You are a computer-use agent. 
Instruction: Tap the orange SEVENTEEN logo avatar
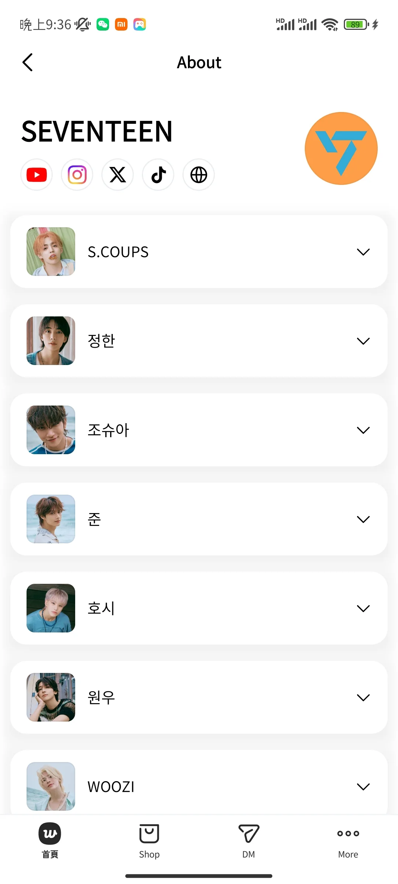pyautogui.click(x=341, y=148)
